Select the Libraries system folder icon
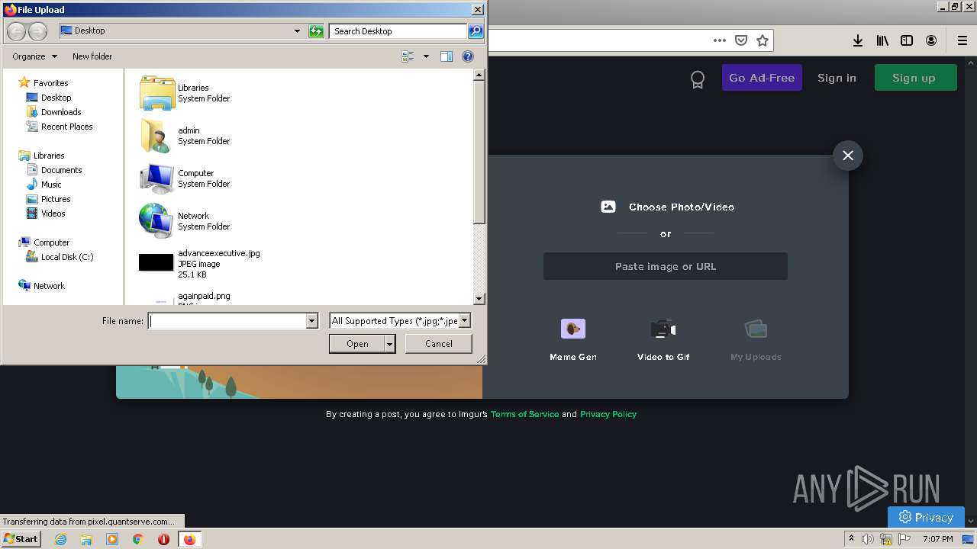This screenshot has height=549, width=977. pos(157,93)
